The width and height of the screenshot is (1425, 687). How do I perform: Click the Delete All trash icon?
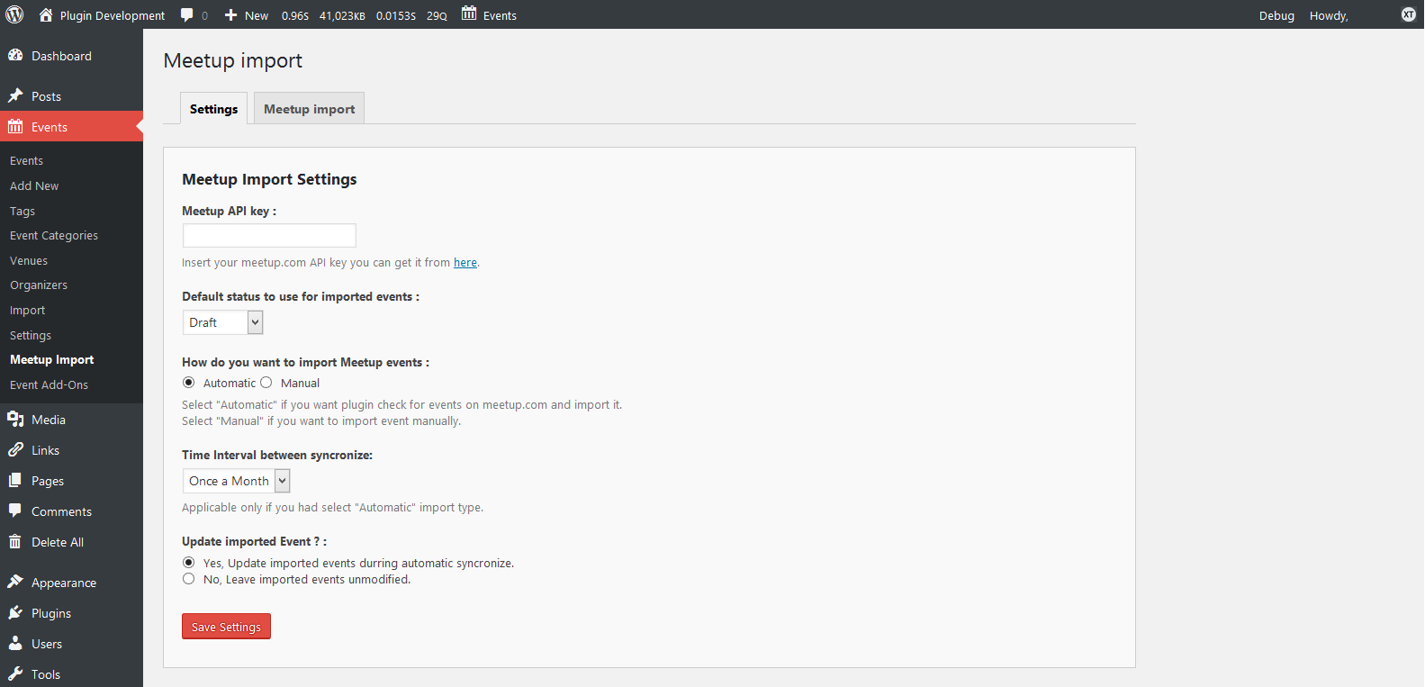click(x=15, y=542)
